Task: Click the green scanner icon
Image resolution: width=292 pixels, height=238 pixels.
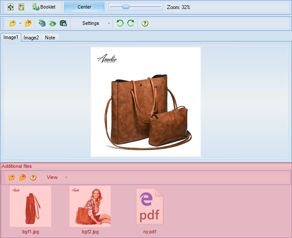Action: (53, 24)
